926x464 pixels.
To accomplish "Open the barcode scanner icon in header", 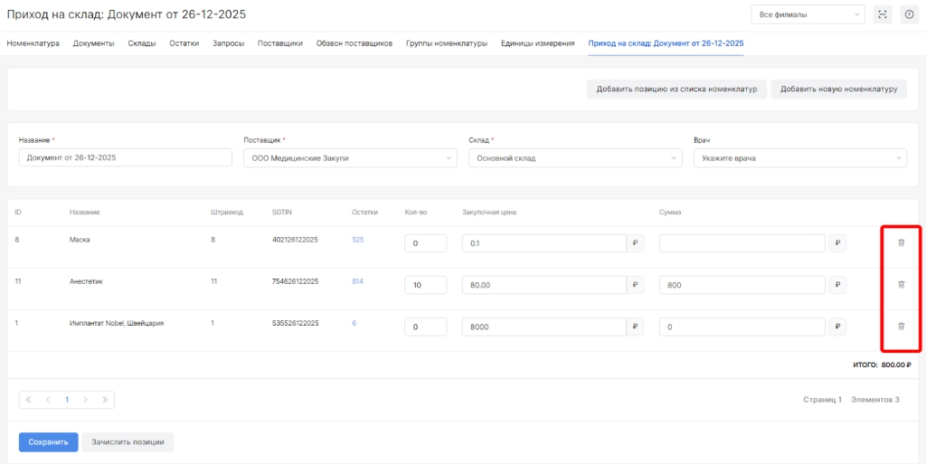I will pos(883,14).
